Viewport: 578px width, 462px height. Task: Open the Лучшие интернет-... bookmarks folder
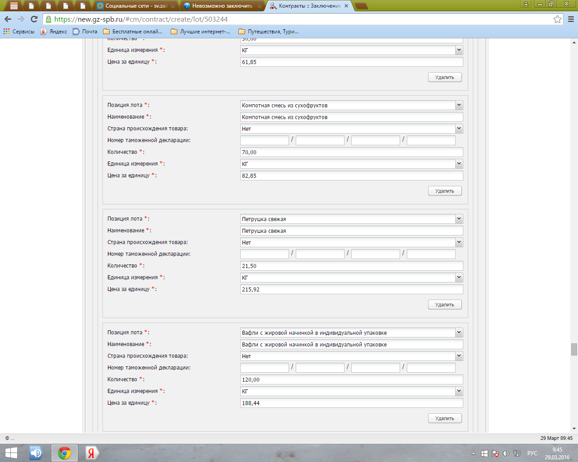(x=200, y=32)
